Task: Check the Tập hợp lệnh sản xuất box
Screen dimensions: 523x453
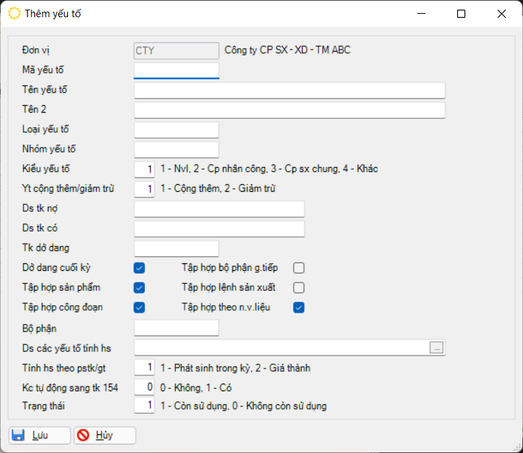Action: 299,287
